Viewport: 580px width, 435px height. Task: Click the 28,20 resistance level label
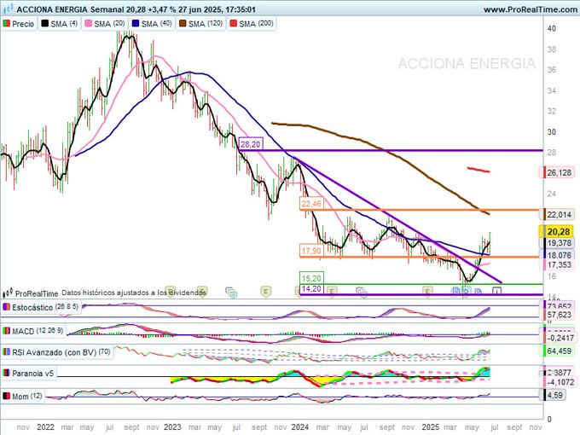250,144
